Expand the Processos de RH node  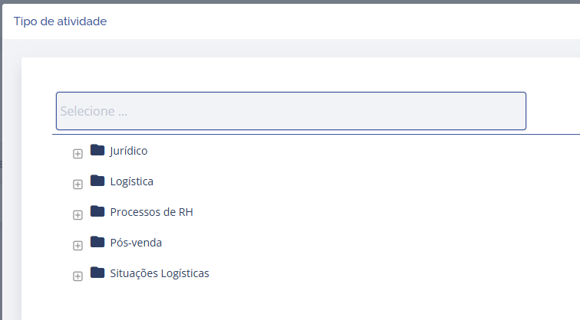77,215
